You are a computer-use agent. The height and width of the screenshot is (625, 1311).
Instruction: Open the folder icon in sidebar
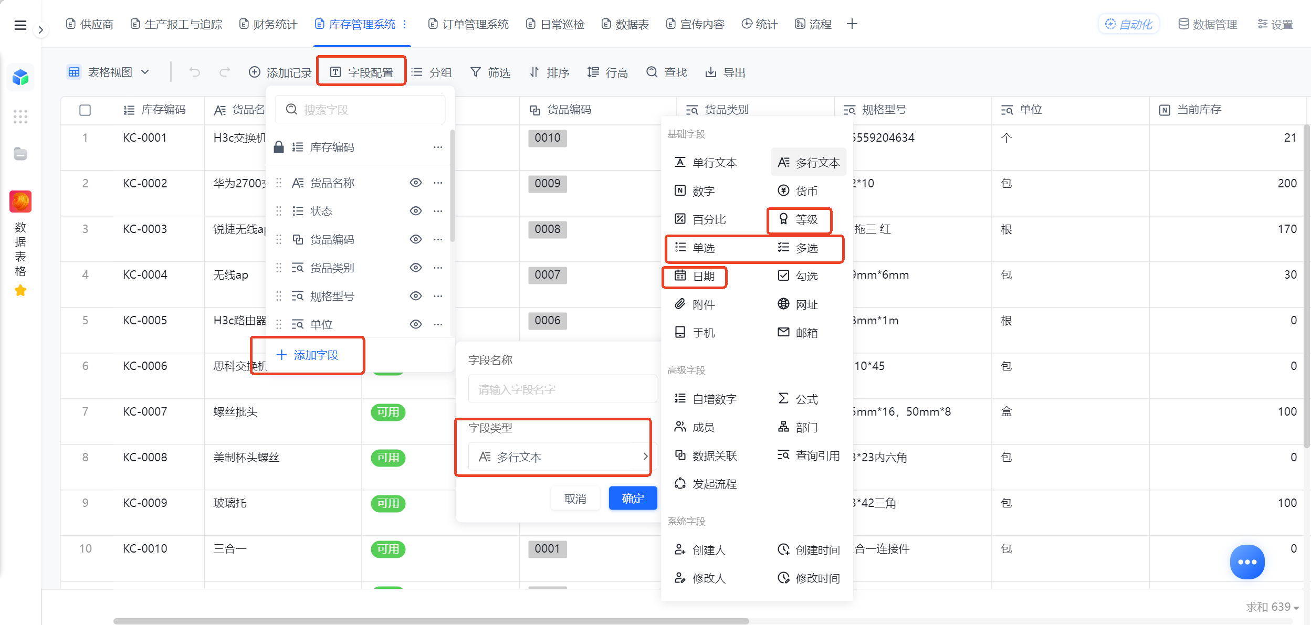tap(20, 154)
